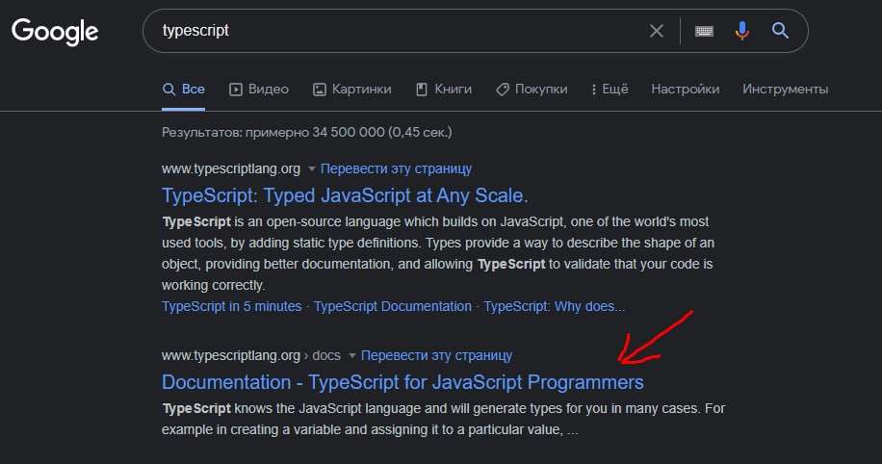Image resolution: width=882 pixels, height=464 pixels.
Task: Click the first result www.typescriptlang.org URL
Action: (231, 168)
